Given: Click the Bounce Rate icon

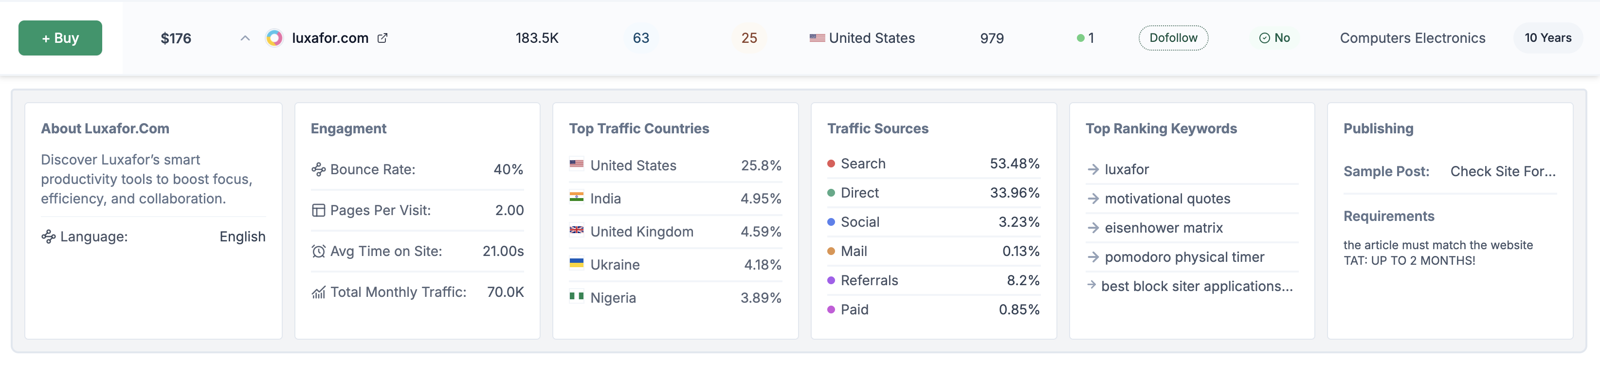Looking at the screenshot, I should coord(319,169).
